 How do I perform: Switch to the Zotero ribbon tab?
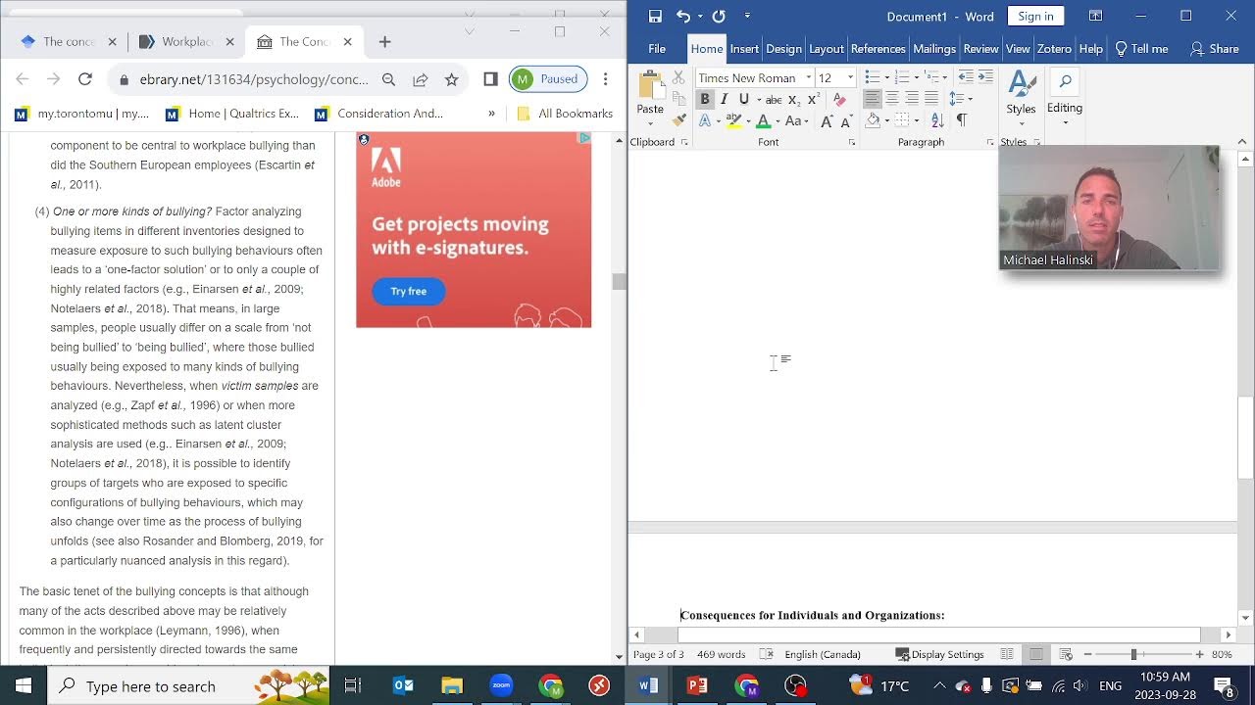[x=1054, y=49]
